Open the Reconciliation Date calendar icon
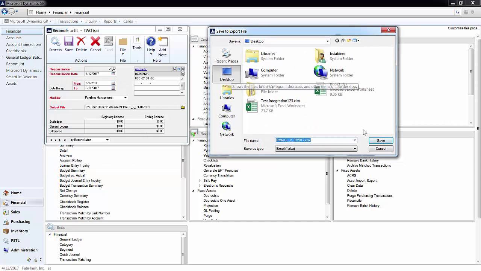The width and height of the screenshot is (481, 271). pyautogui.click(x=113, y=74)
